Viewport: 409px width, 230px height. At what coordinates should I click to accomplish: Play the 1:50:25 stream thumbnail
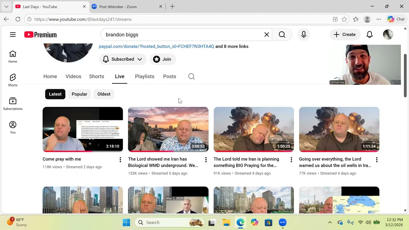[x=254, y=129]
